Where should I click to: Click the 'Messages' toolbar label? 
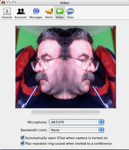pyautogui.click(x=36, y=17)
